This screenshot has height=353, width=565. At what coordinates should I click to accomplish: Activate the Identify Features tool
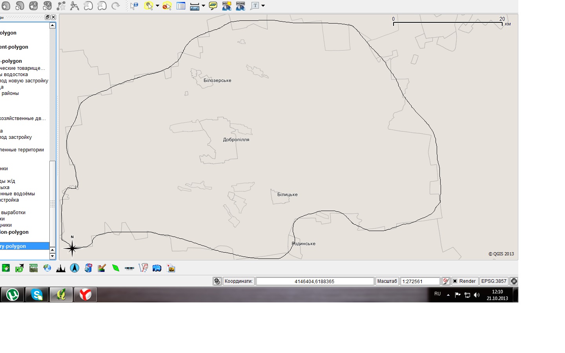pos(134,6)
